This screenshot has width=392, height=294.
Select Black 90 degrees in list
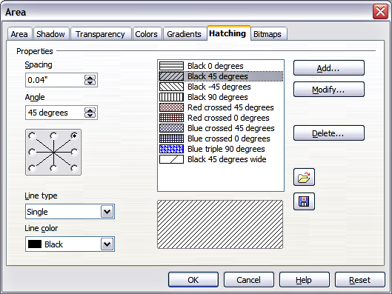click(x=221, y=97)
